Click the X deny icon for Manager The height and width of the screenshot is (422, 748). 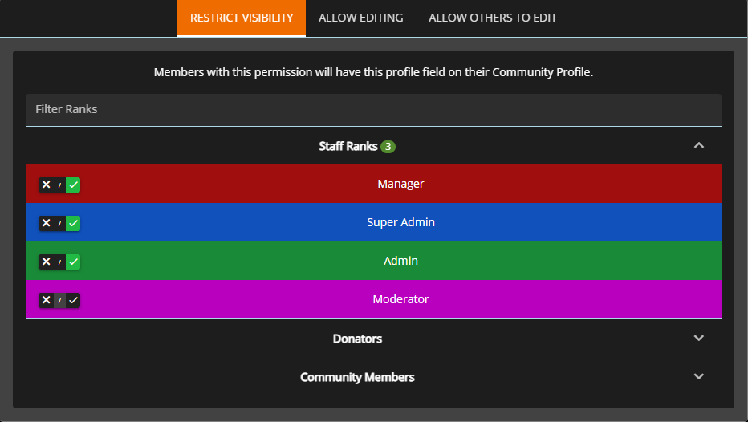pyautogui.click(x=47, y=185)
